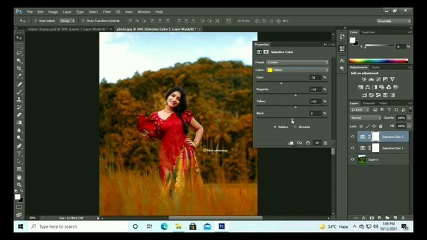The width and height of the screenshot is (427, 240).
Task: Hide the Selective Color 1 layer
Action: 353,148
